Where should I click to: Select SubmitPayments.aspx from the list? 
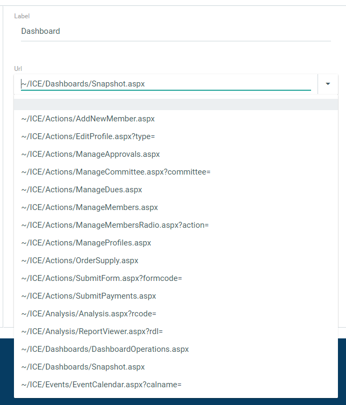pyautogui.click(x=89, y=296)
